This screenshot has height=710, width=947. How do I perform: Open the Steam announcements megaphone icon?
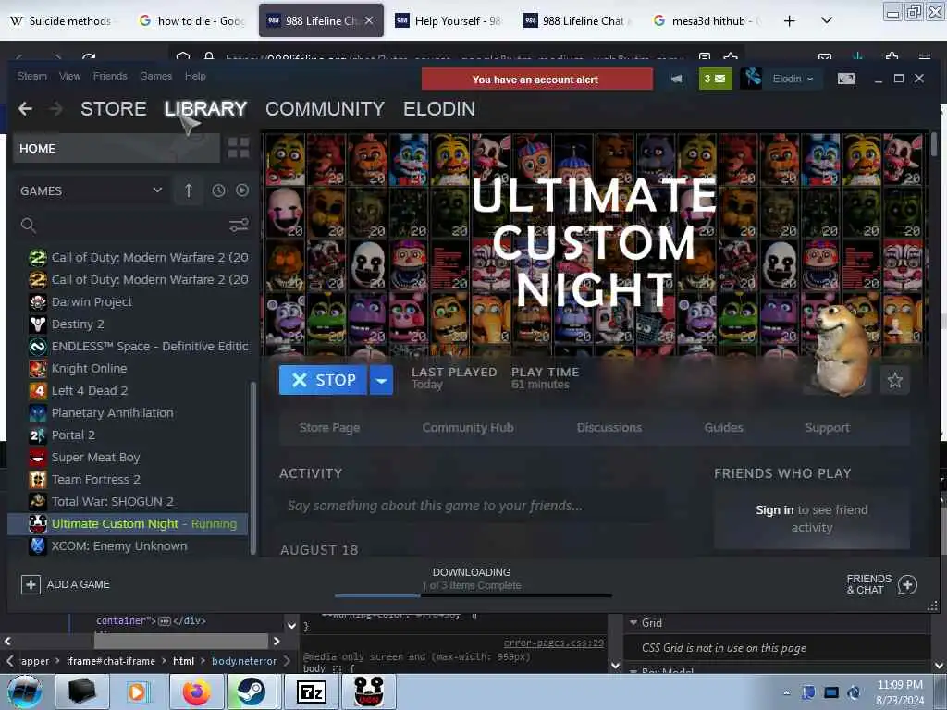click(676, 79)
